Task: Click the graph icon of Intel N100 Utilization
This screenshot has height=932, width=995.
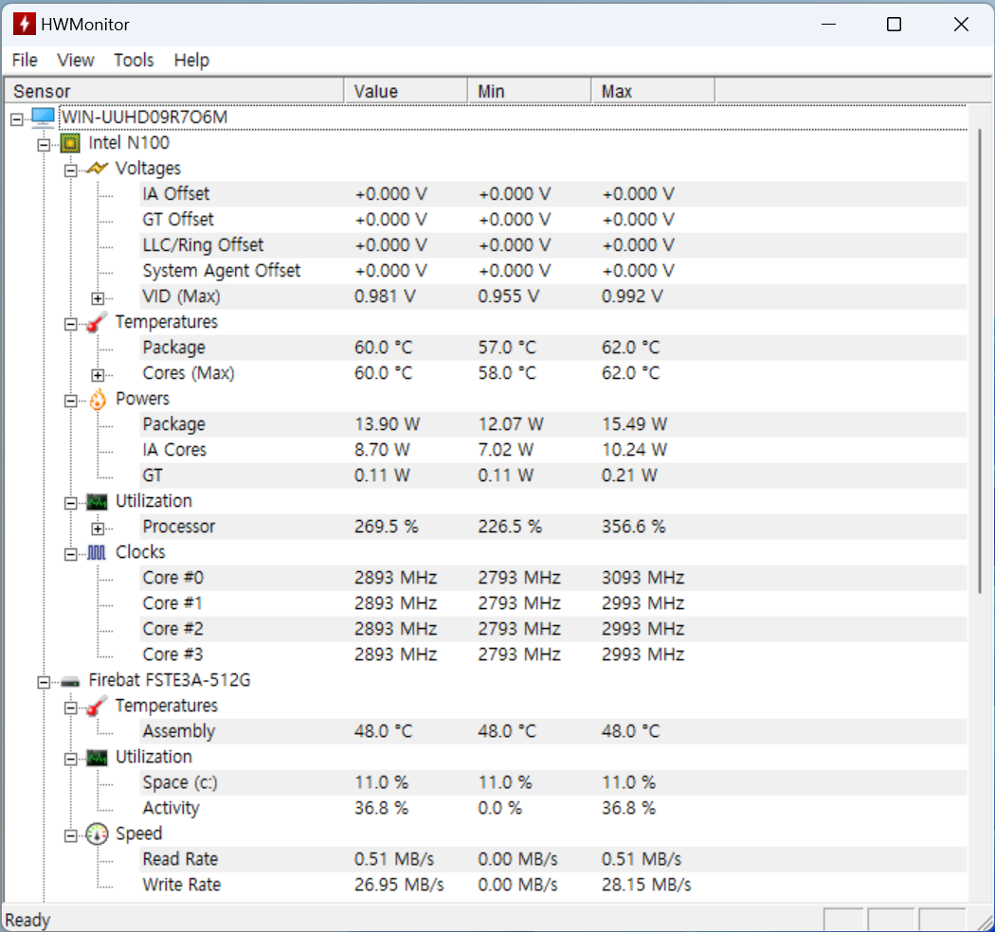Action: tap(97, 502)
